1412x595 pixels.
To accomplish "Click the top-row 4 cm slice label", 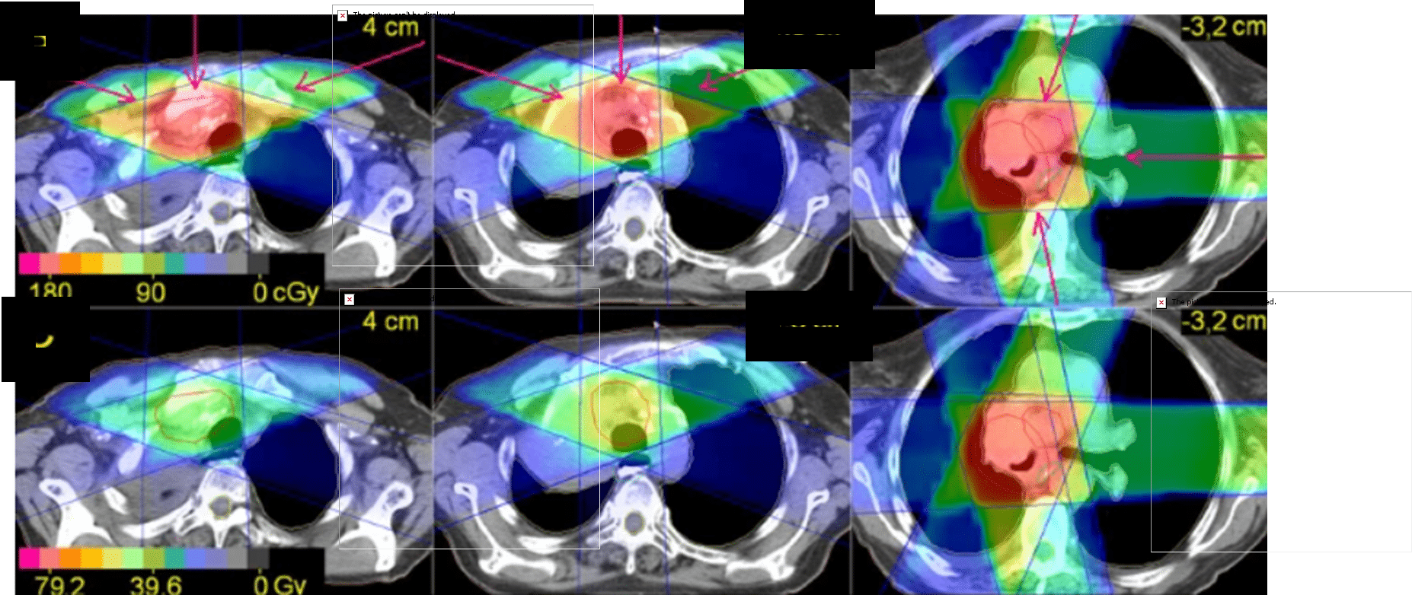I will 390,27.
